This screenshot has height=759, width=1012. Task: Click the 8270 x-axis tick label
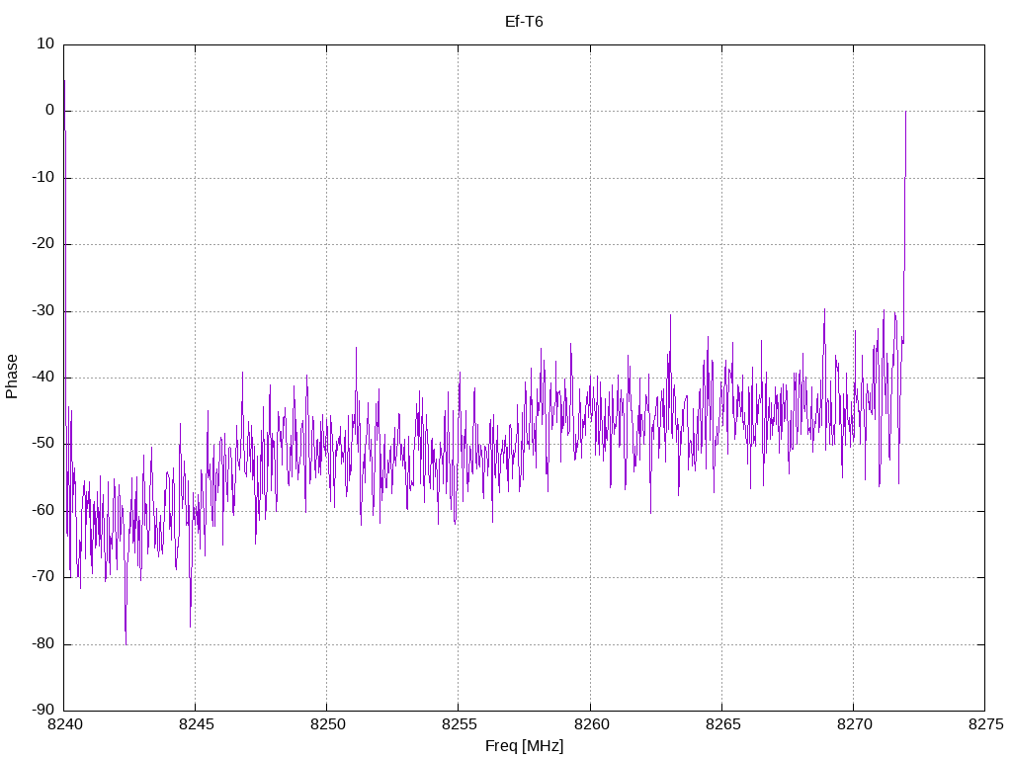[x=854, y=724]
